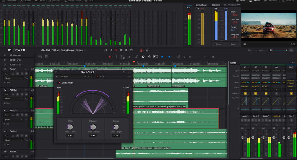Viewport: 297px width, 160px height.
Task: Select the razor (scissors) tool
Action: (137, 57)
